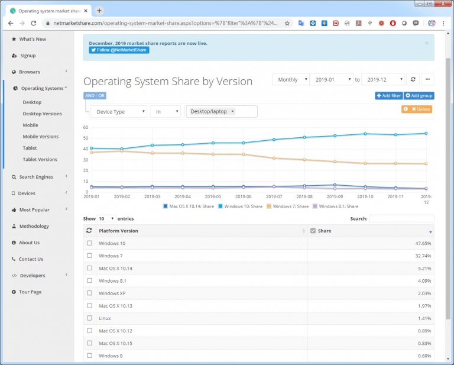Viewport: 454px width, 365px height.
Task: Open the 'In' operator dropdown
Action: (x=166, y=112)
